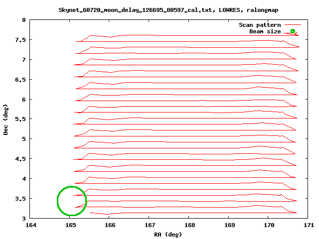Click the y-axis tick label 5.5
319x239 pixels.
(20, 119)
